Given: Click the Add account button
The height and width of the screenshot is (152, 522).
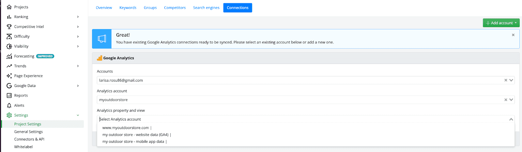Looking at the screenshot, I should pos(501,23).
